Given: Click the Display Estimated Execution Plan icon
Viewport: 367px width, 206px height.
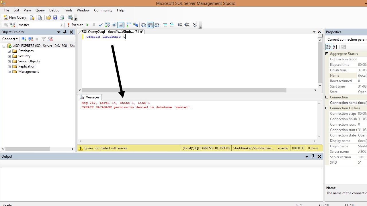Looking at the screenshot, I should (108, 25).
